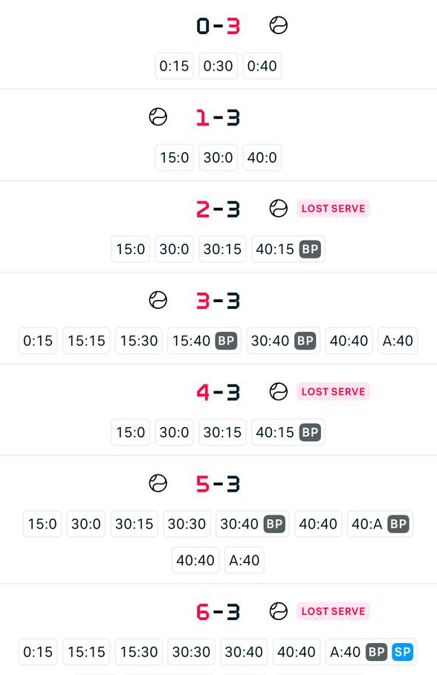Click the LOST SERVE label beside 4-3
This screenshot has height=675, width=437.
tap(333, 392)
